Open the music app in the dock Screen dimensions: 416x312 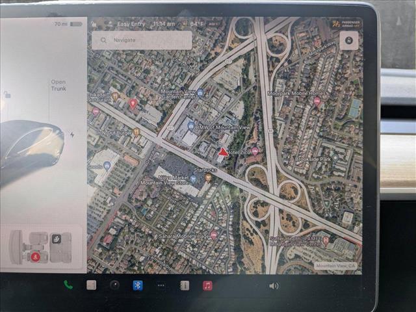[207, 286]
